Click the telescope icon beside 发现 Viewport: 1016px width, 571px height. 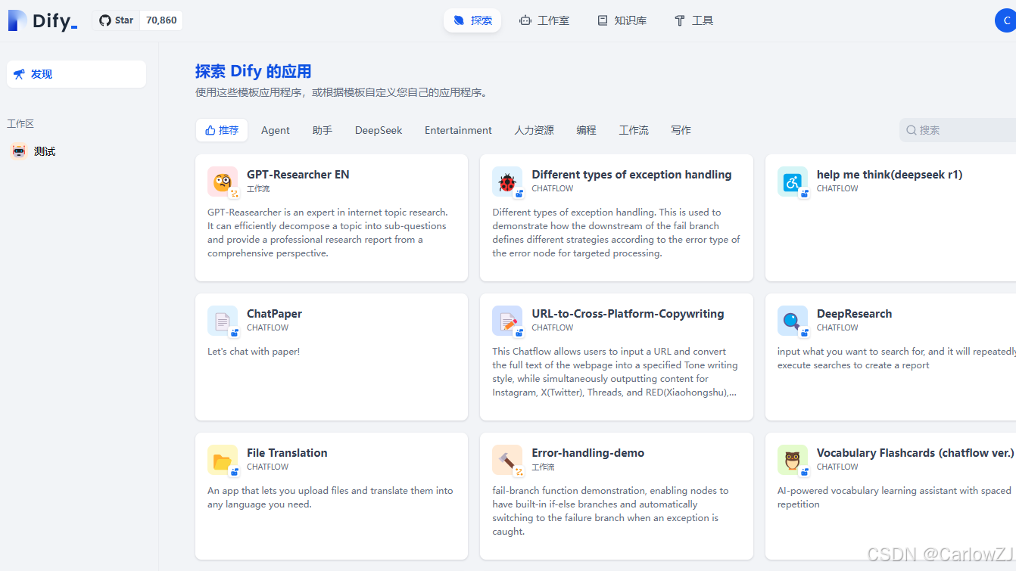point(19,74)
